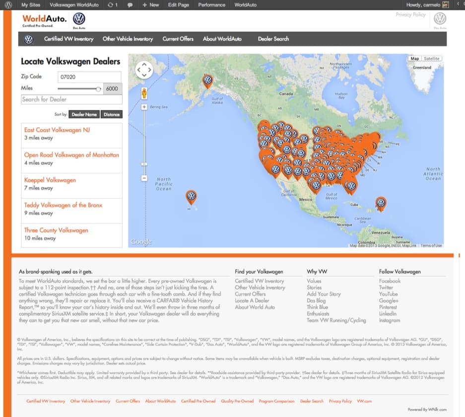Open Three County Volkswagen dealer
The height and width of the screenshot is (417, 465).
tap(56, 231)
